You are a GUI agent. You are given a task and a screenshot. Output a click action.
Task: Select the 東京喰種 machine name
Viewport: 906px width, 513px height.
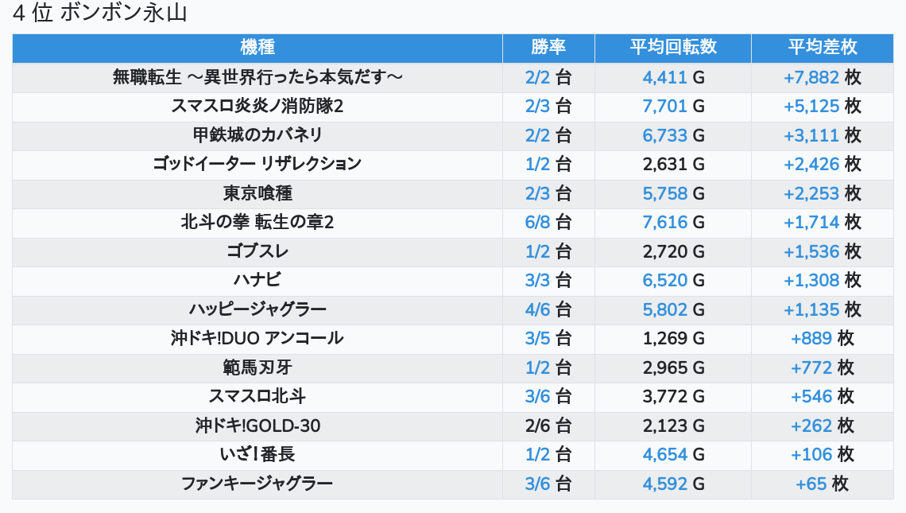pyautogui.click(x=257, y=193)
